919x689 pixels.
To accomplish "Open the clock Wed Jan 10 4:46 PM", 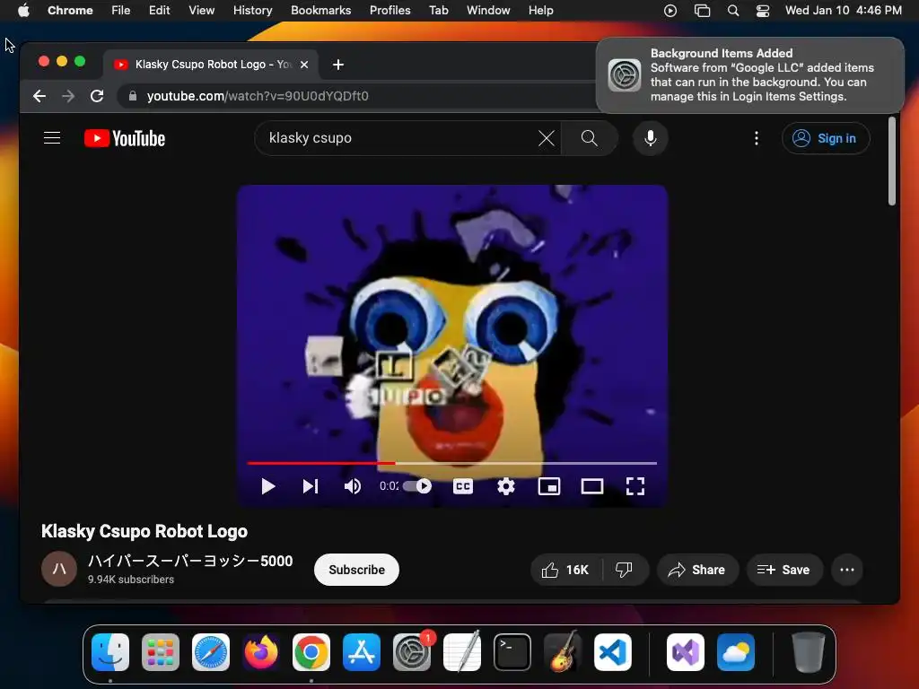I will pyautogui.click(x=844, y=10).
